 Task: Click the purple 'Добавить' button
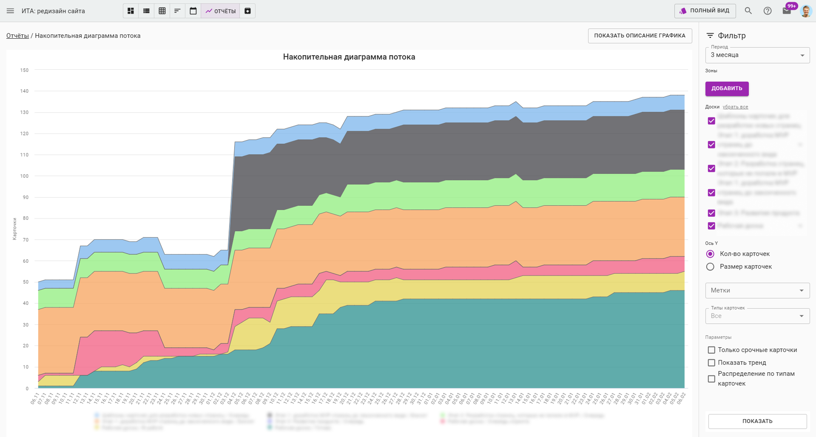727,88
